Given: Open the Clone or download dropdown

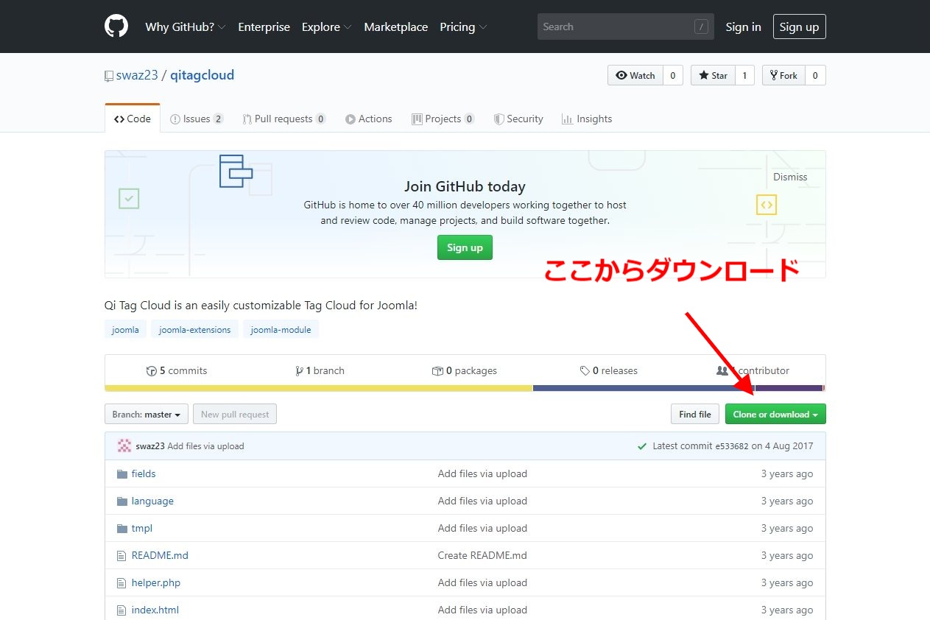Looking at the screenshot, I should click(x=775, y=414).
